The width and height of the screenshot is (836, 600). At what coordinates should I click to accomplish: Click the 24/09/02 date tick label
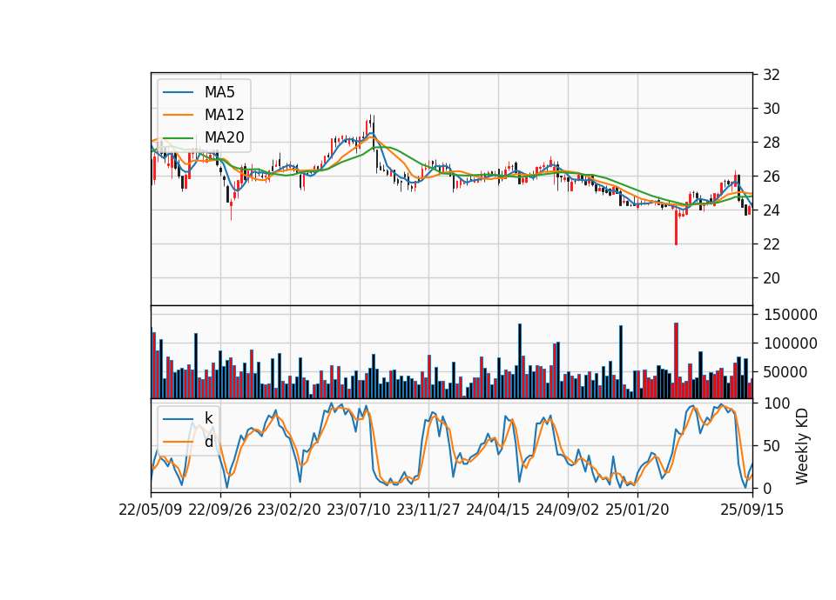[x=567, y=510]
